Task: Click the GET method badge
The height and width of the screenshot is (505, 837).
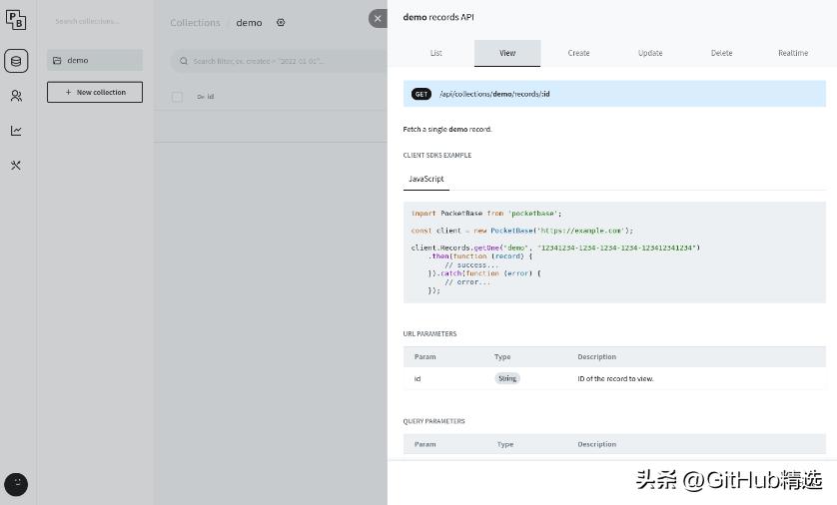Action: [421, 94]
